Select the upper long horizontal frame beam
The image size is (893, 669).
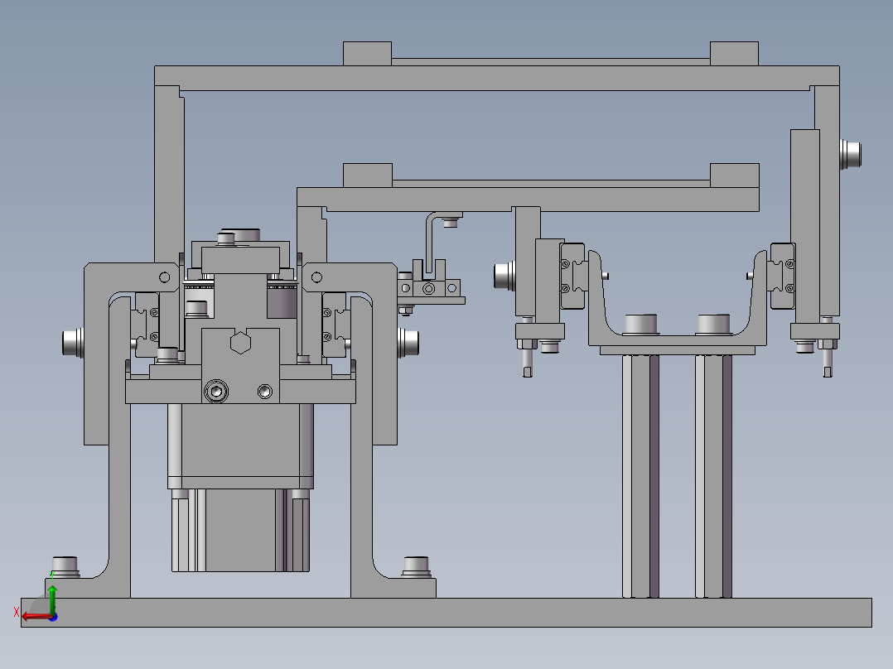497,78
